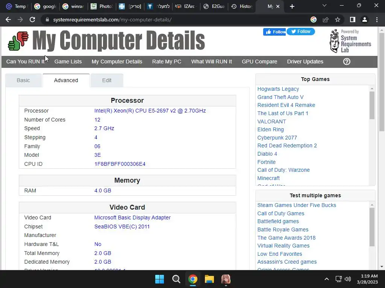Open the System Requirements Lab logo
The height and width of the screenshot is (288, 385).
(x=350, y=41)
